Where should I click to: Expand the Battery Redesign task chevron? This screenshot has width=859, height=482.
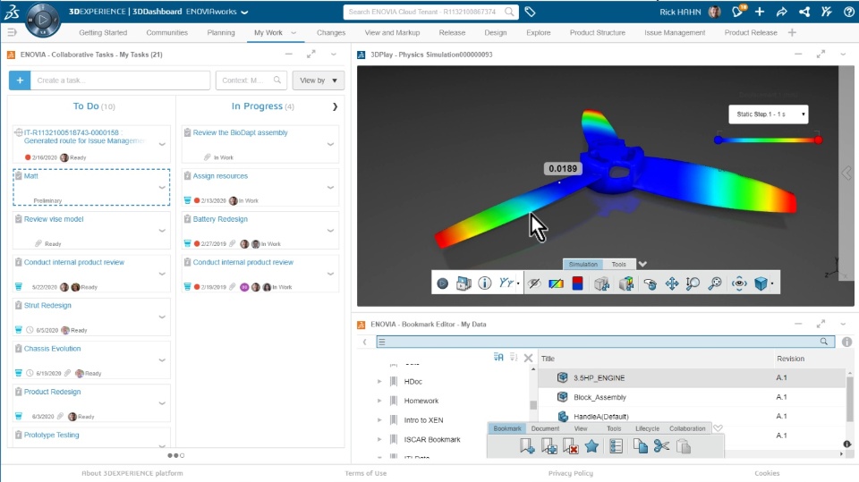(x=330, y=231)
